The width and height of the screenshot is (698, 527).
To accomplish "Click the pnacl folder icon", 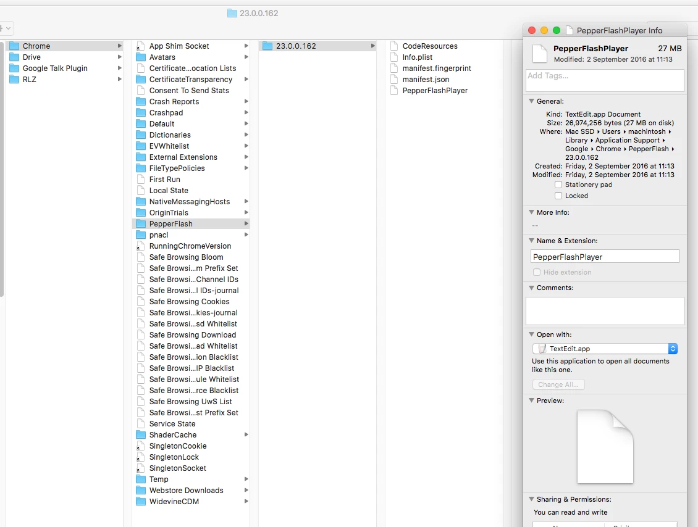I will pos(141,235).
